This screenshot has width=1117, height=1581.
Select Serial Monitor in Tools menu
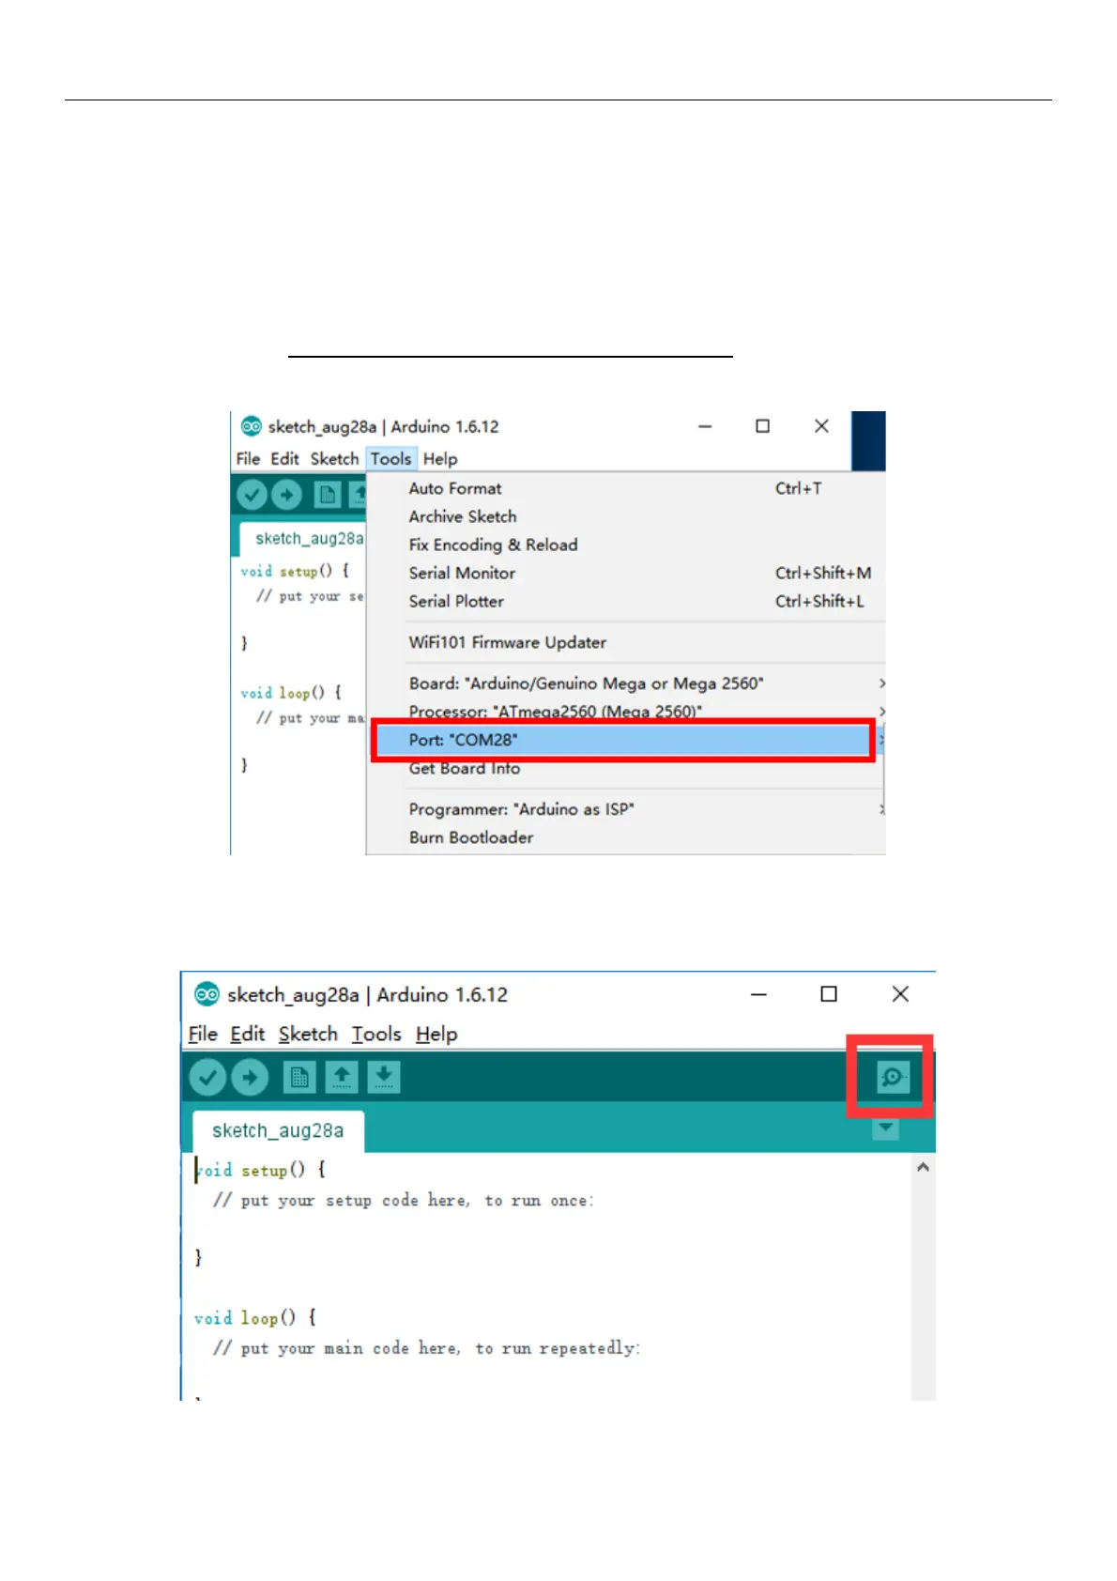click(624, 573)
